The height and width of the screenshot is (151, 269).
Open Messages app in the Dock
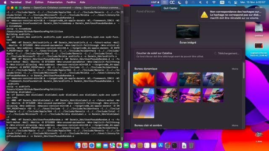click(98, 146)
